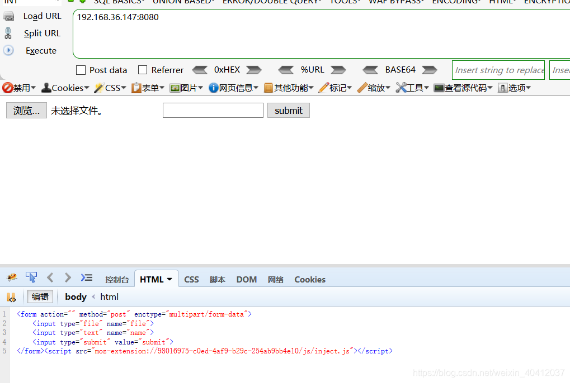Screen dimensions: 570x383
Task: Open the Cookies toolbar dropdown
Action: [65, 88]
